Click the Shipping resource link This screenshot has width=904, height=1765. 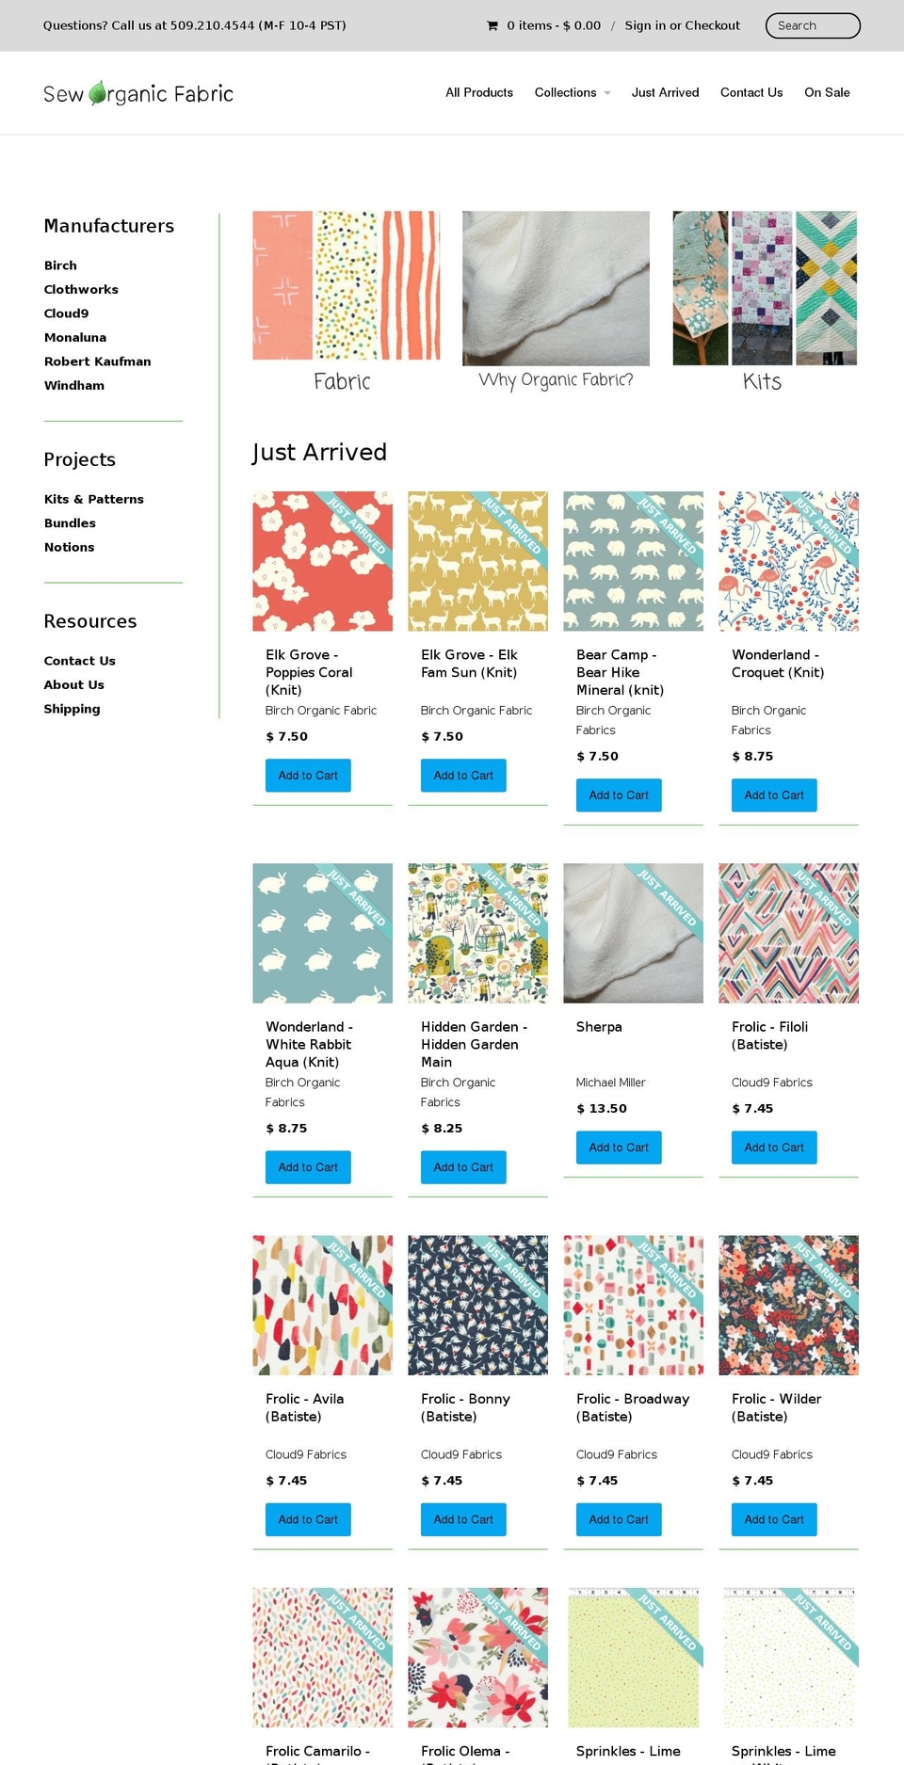[x=73, y=709]
